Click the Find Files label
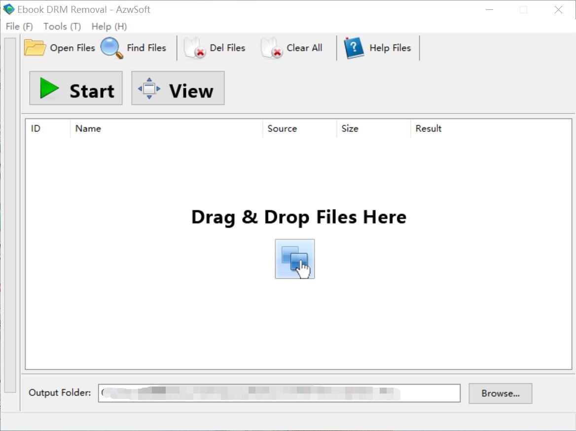 click(x=146, y=48)
